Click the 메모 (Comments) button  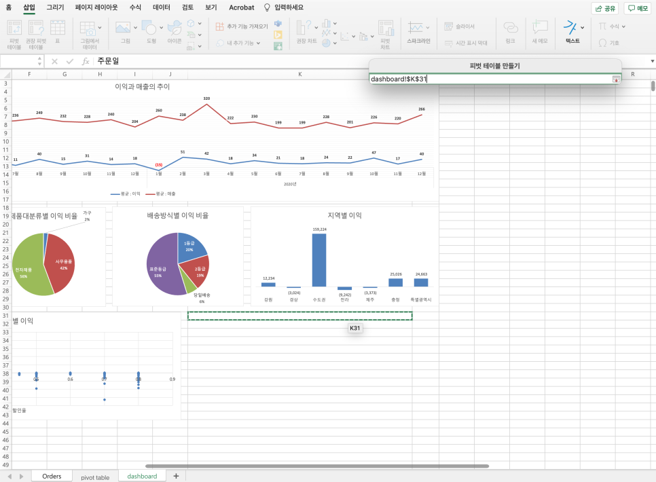tap(638, 8)
